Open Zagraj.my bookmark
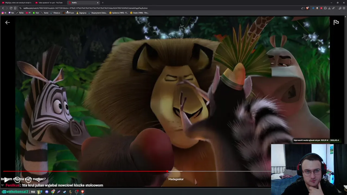The width and height of the screenshot is (347, 195). (81, 13)
